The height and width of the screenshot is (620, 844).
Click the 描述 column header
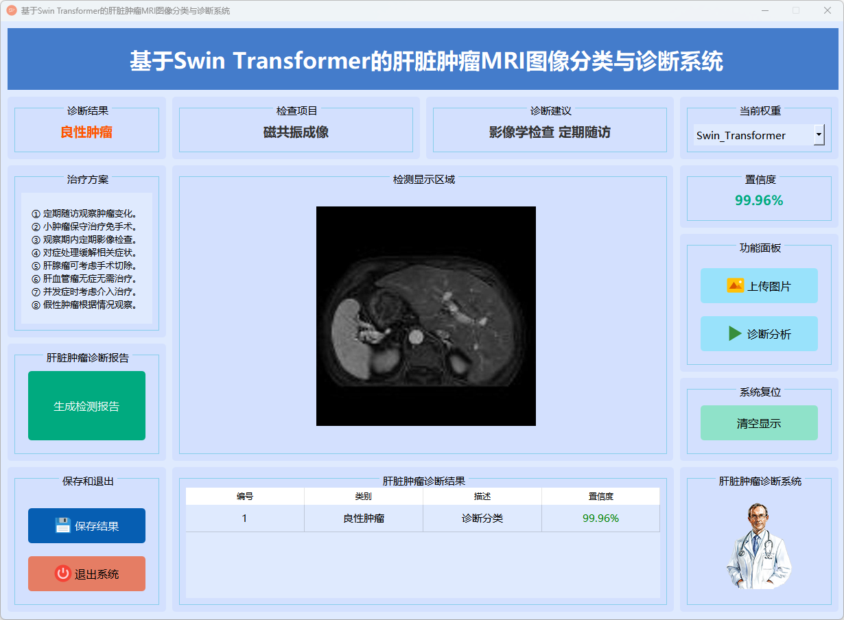(482, 497)
